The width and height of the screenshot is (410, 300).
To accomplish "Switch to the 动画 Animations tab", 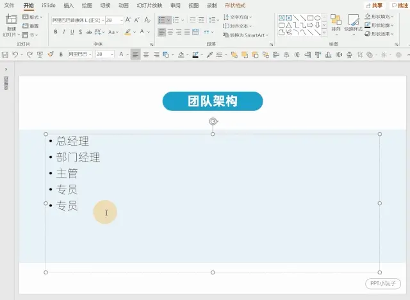I will point(124,5).
